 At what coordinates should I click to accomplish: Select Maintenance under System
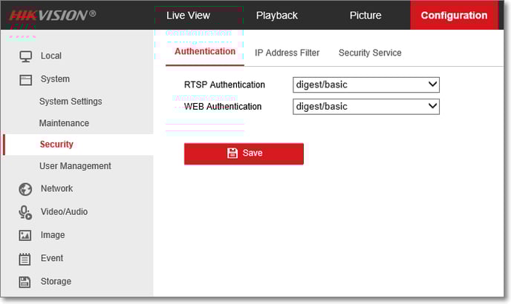64,123
